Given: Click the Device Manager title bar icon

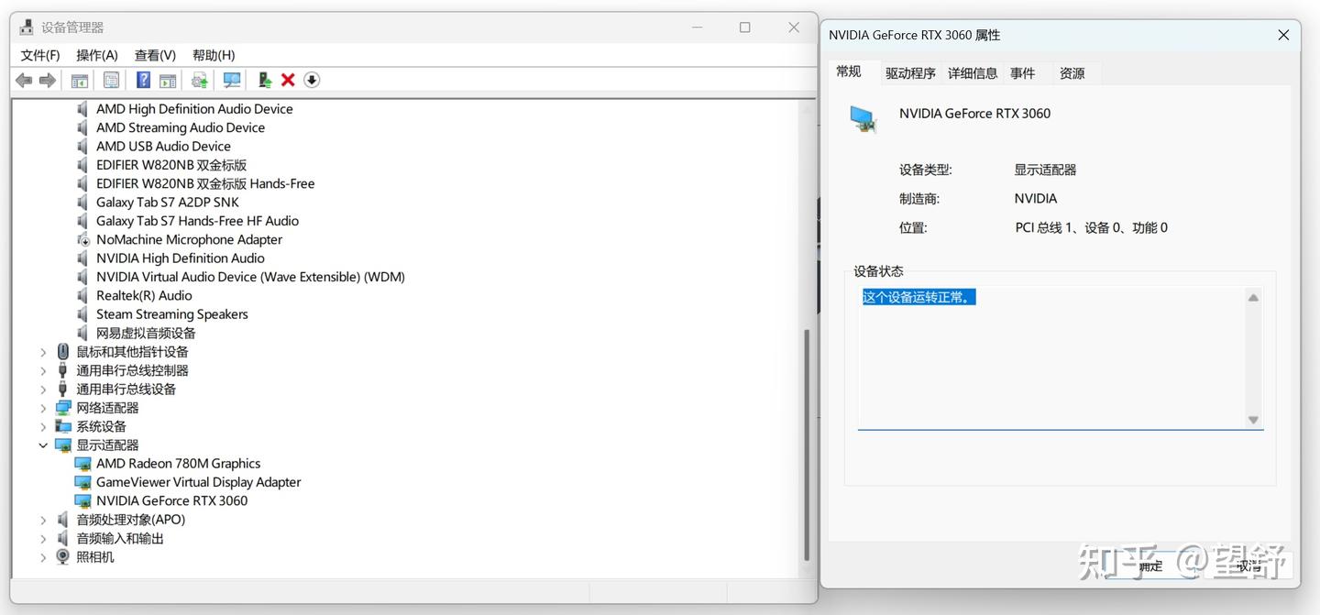Looking at the screenshot, I should (27, 27).
